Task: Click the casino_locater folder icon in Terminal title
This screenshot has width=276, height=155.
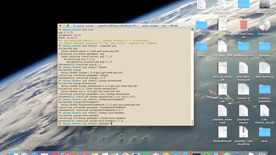Action: [75, 26]
